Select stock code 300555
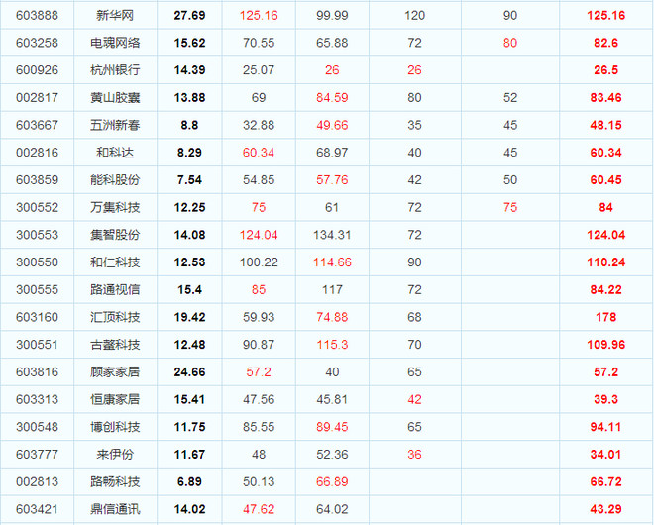Image resolution: width=654 pixels, height=525 pixels. [37, 290]
